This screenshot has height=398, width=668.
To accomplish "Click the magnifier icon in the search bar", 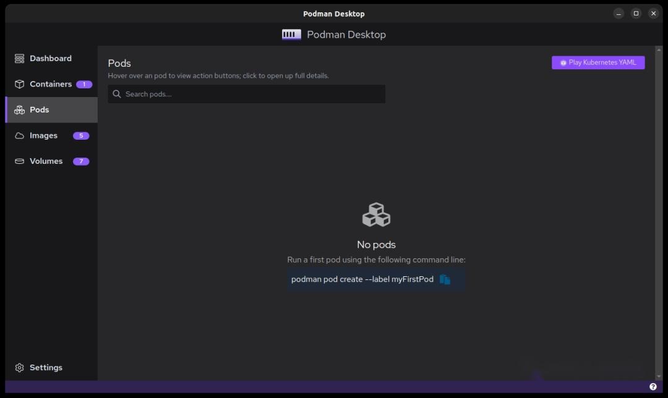I will pyautogui.click(x=117, y=94).
